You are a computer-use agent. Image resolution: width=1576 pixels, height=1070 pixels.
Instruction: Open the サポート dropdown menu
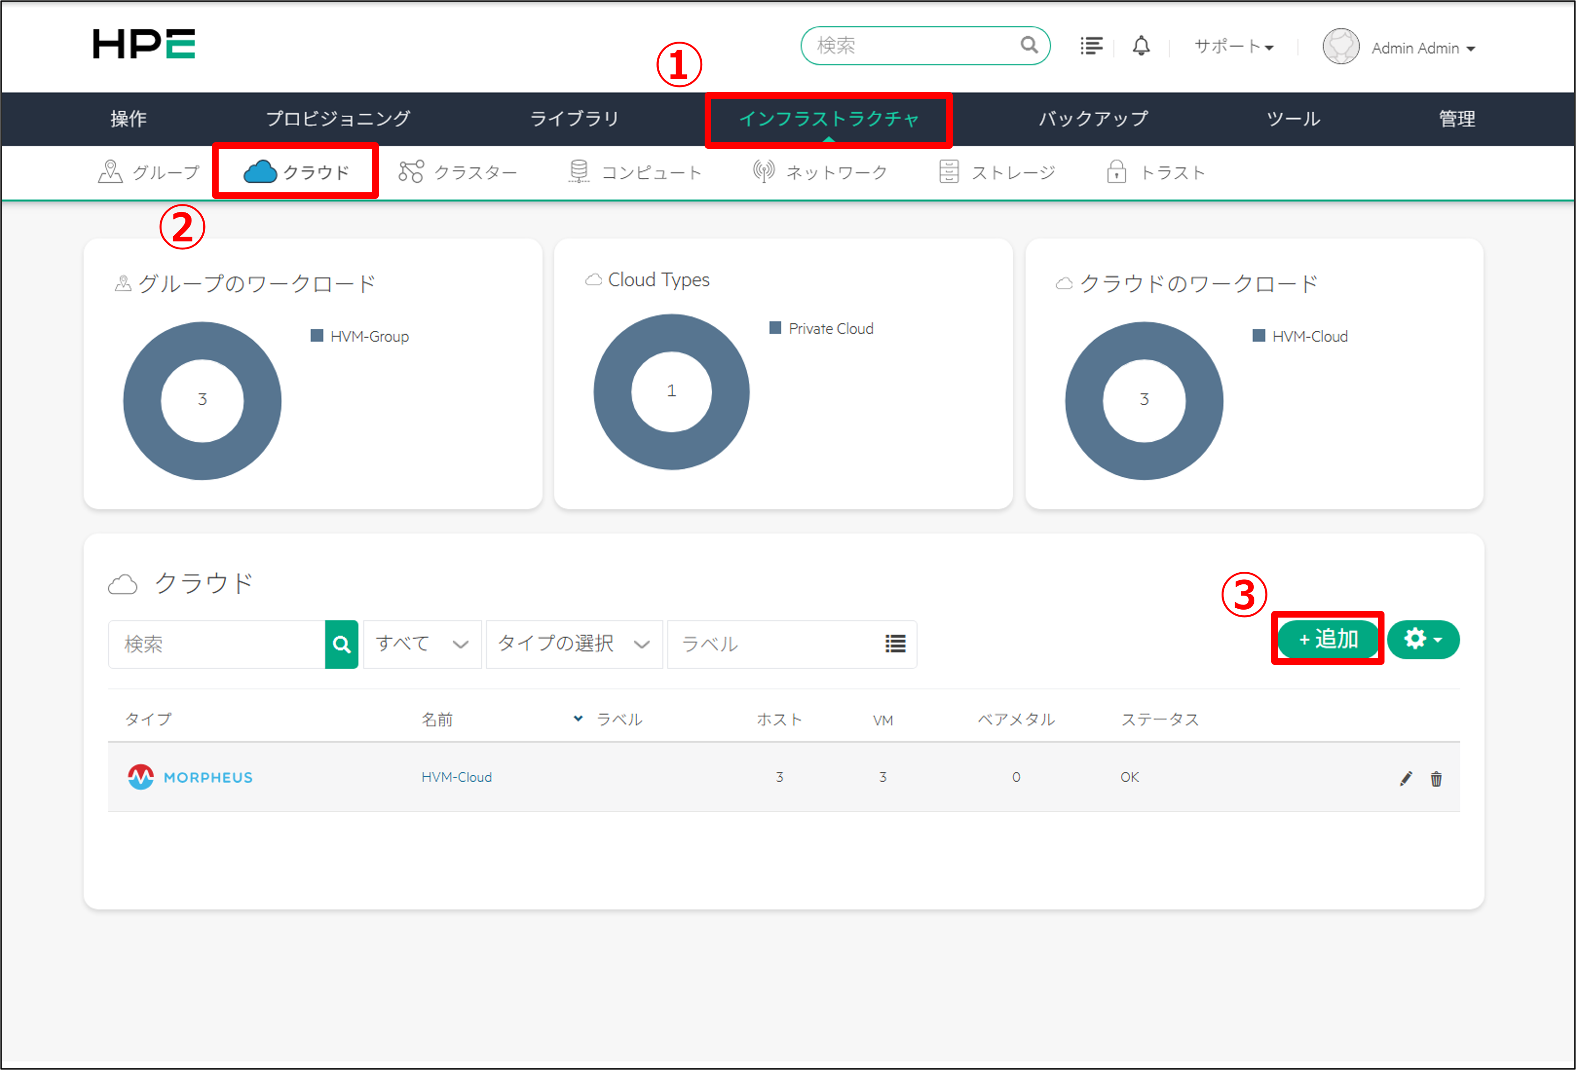click(x=1234, y=47)
